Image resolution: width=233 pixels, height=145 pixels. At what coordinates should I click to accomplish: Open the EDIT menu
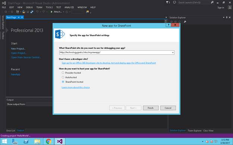[x=12, y=7]
